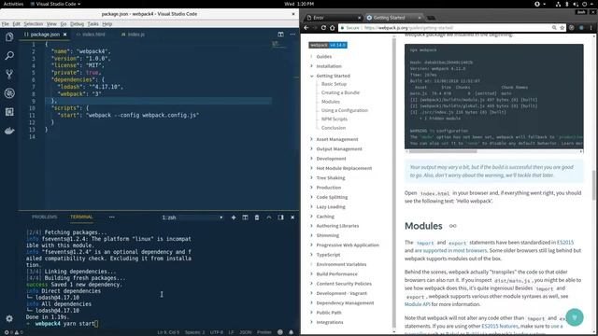The image size is (598, 336).
Task: Open the Source Control view
Action: [9, 75]
